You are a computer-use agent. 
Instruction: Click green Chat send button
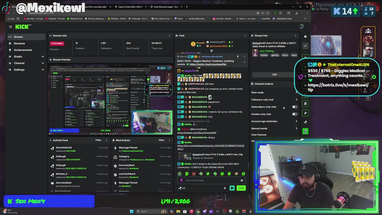(241, 188)
